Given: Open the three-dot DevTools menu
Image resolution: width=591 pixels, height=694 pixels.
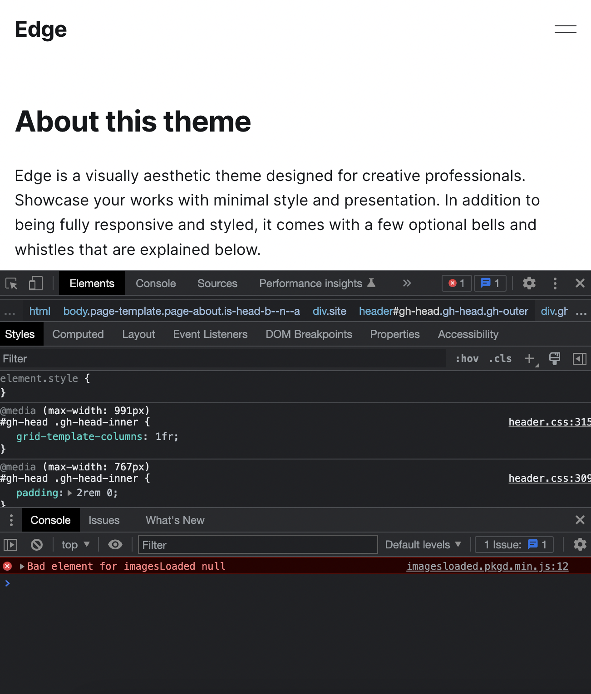Looking at the screenshot, I should point(555,283).
